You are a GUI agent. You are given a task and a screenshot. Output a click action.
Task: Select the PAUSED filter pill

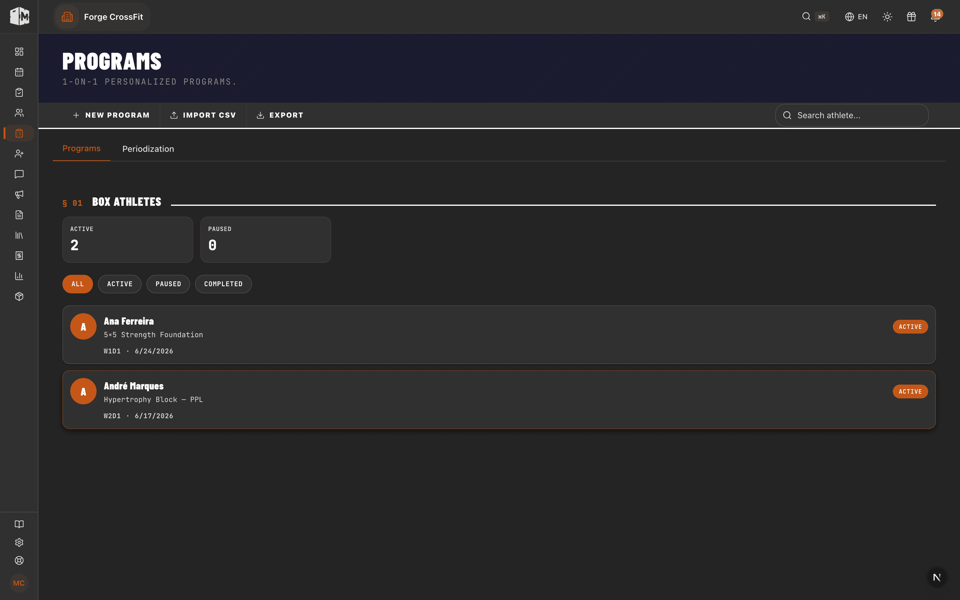coord(168,284)
